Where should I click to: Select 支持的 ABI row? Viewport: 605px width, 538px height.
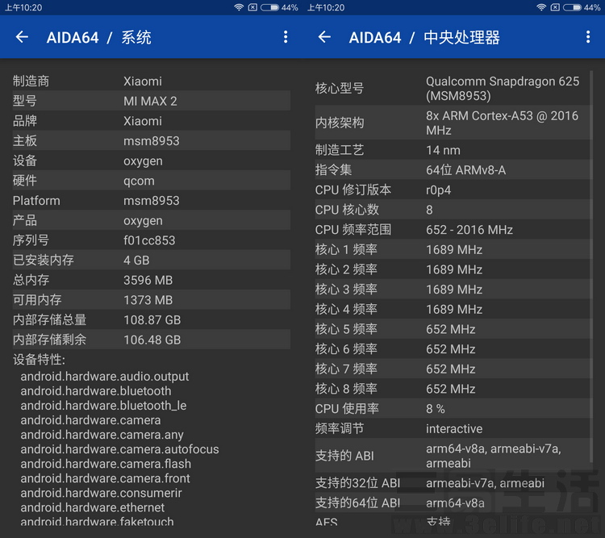(453, 456)
